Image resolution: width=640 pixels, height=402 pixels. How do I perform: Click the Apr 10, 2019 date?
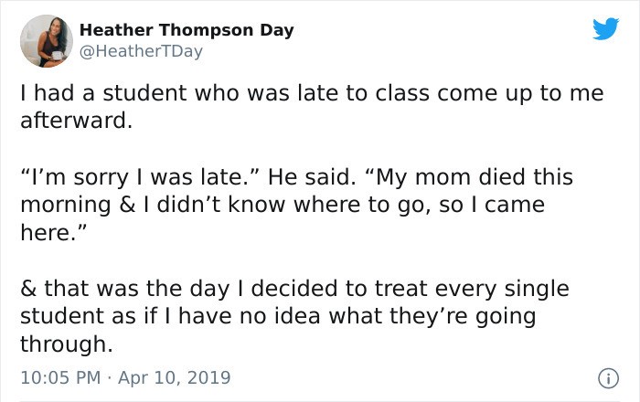(175, 377)
